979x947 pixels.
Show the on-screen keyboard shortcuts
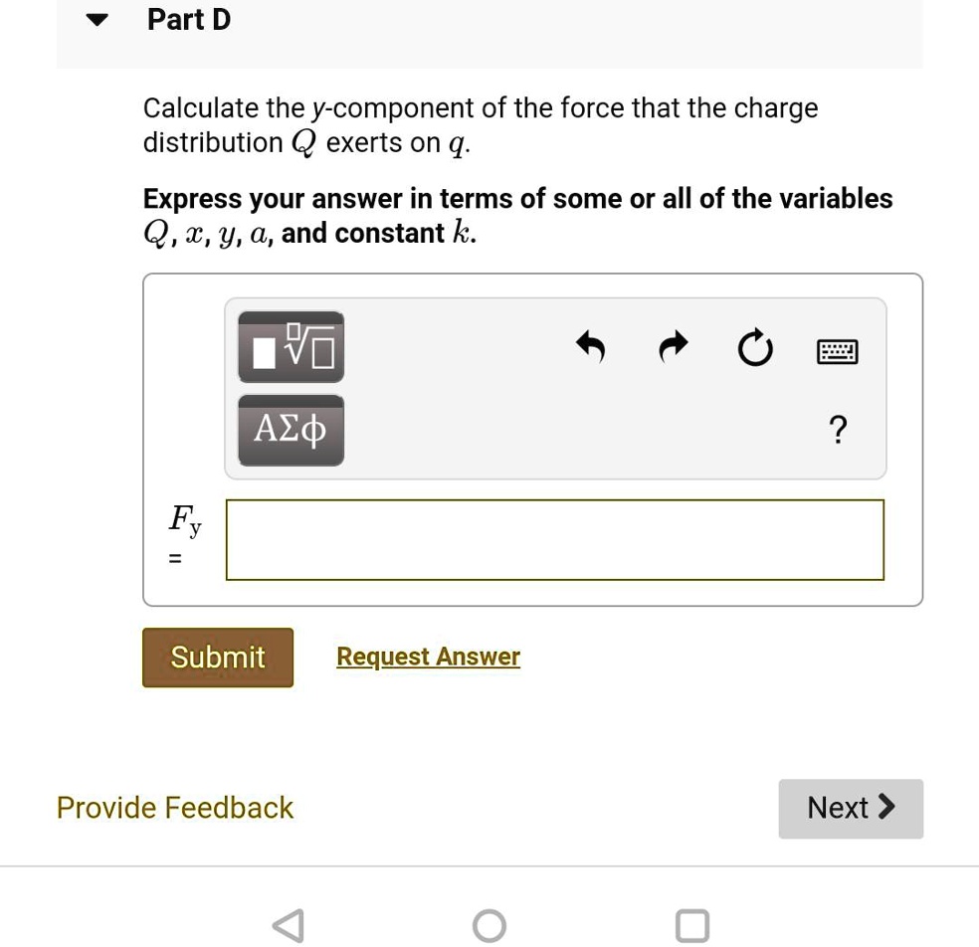[x=836, y=350]
